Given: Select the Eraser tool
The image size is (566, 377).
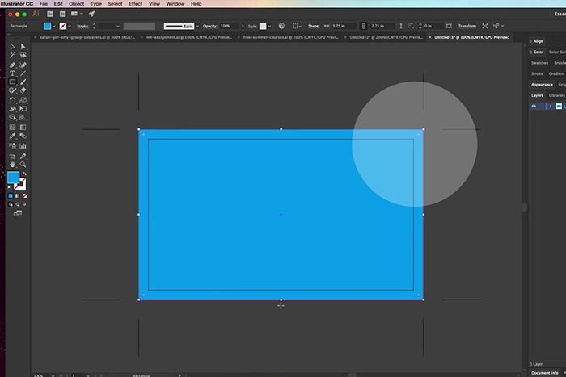Looking at the screenshot, I should pyautogui.click(x=23, y=90).
